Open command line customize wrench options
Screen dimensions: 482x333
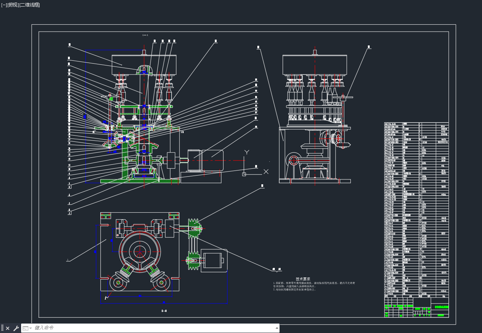coord(16,328)
